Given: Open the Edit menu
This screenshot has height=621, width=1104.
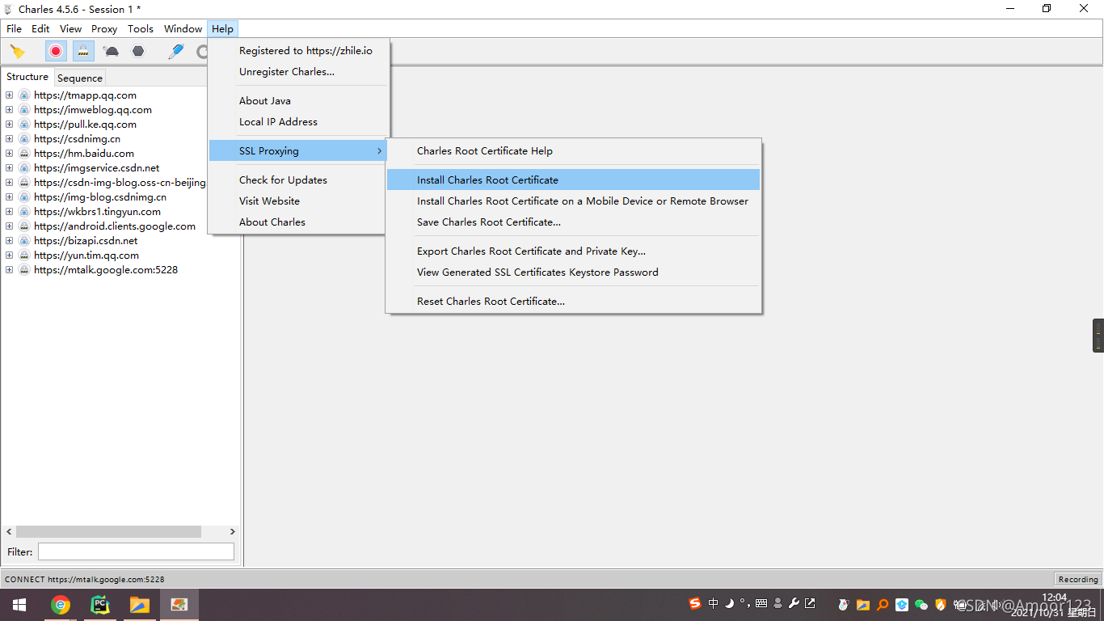Looking at the screenshot, I should 40,28.
